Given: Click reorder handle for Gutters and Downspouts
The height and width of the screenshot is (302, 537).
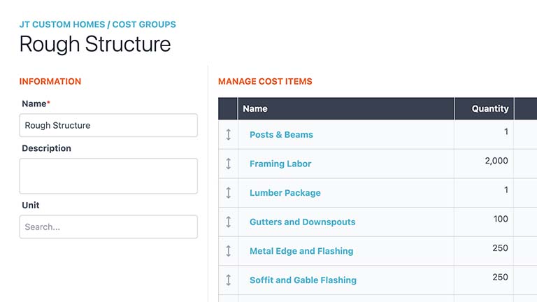Looking at the screenshot, I should pyautogui.click(x=228, y=222).
